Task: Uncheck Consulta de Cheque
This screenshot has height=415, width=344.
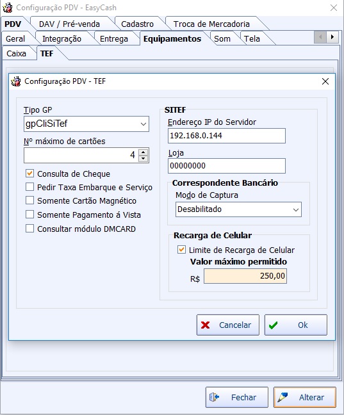Action: (29, 174)
